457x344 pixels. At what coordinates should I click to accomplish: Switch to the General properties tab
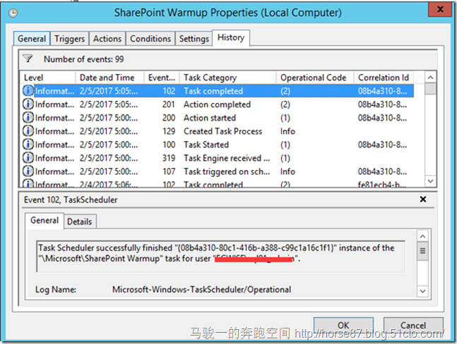[x=32, y=38]
